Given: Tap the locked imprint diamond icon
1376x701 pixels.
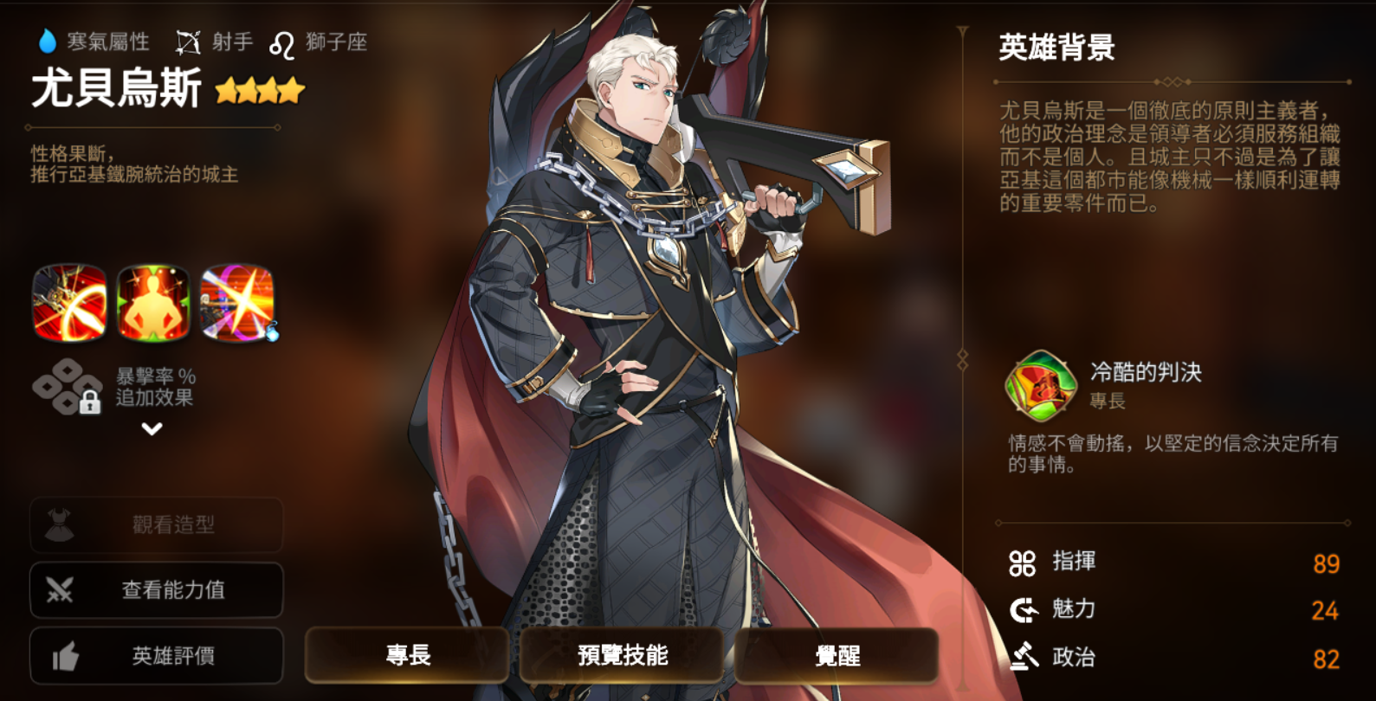Looking at the screenshot, I should tap(68, 387).
